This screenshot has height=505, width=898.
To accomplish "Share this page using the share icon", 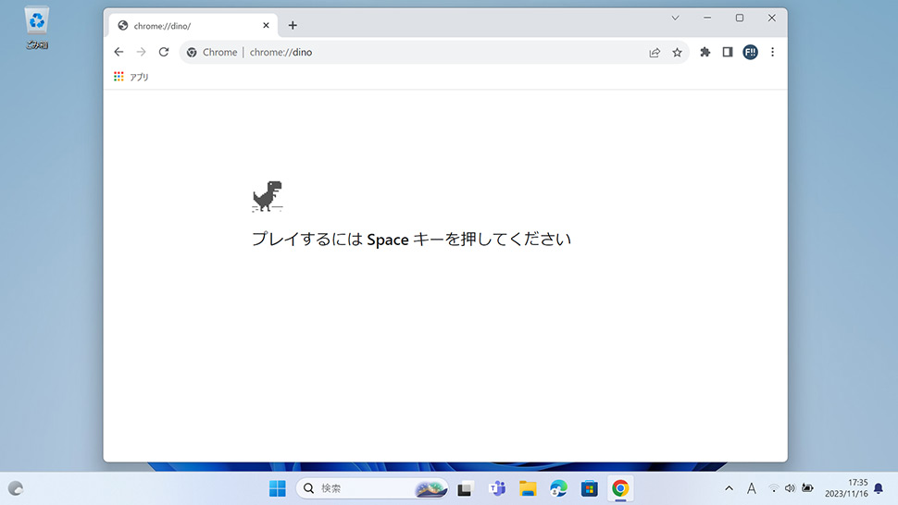I will tap(655, 53).
